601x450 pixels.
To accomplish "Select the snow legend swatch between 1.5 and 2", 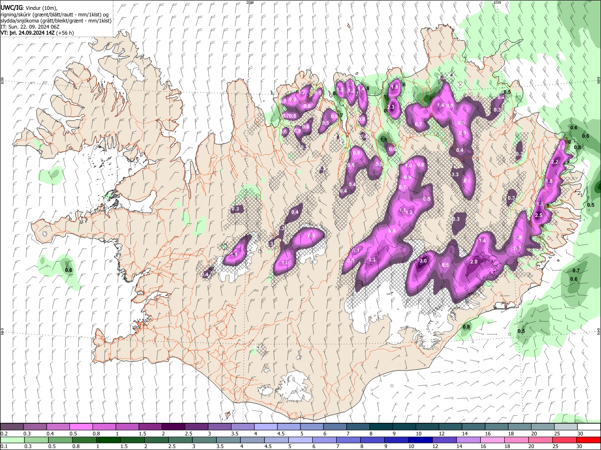I will pos(150,427).
